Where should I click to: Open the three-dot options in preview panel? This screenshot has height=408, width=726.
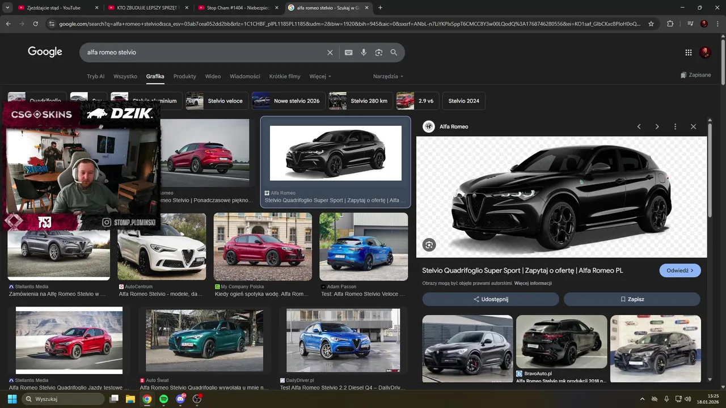point(675,126)
